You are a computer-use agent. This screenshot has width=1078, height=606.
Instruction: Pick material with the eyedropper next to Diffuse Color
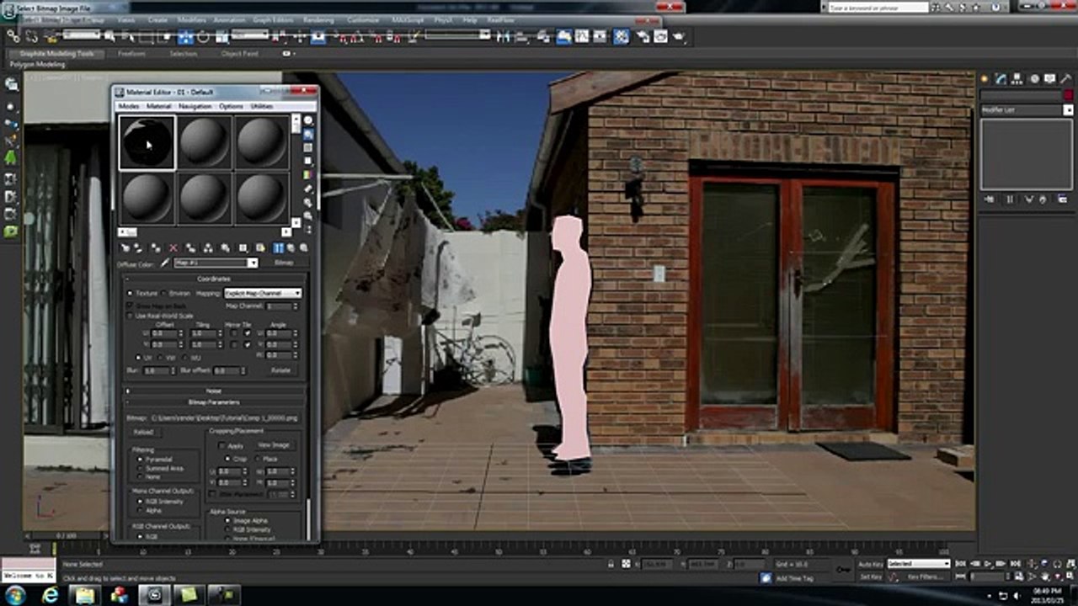pos(165,263)
